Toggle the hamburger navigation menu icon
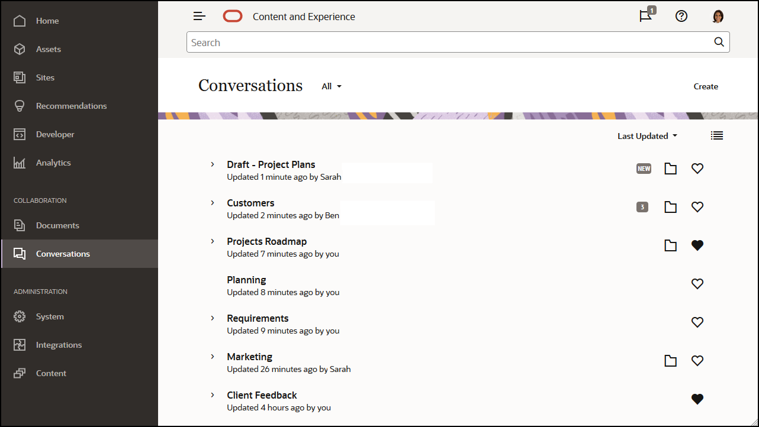 point(200,17)
